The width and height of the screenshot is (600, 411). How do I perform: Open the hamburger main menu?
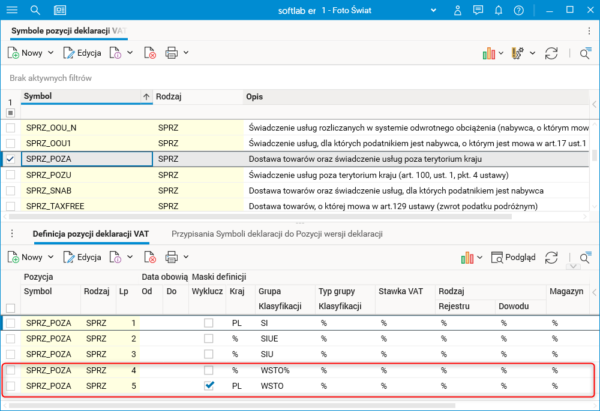(12, 10)
